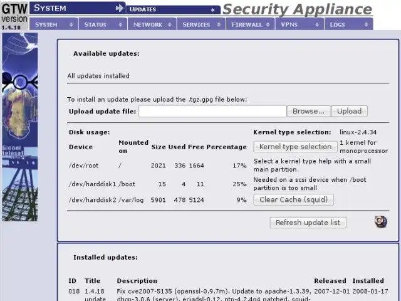Click the Upload update file input field
The width and height of the screenshot is (401, 301).
[212, 111]
